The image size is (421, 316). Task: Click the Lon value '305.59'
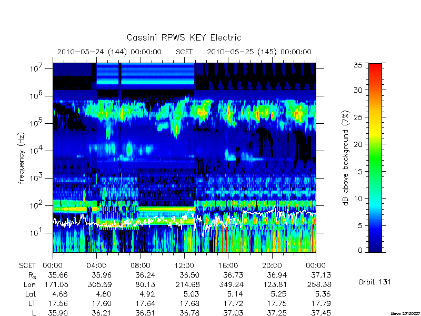pos(99,284)
